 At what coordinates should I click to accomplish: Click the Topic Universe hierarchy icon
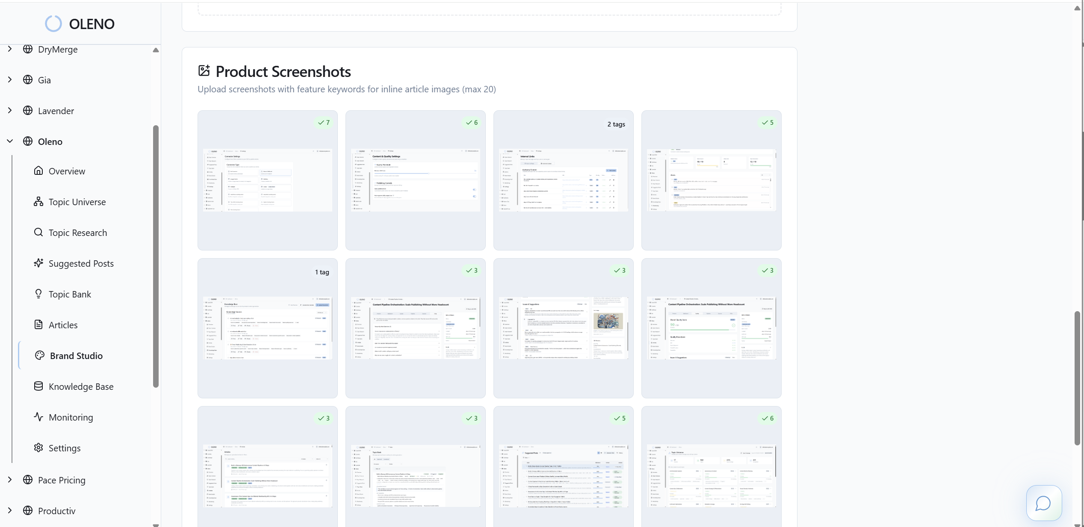tap(38, 202)
